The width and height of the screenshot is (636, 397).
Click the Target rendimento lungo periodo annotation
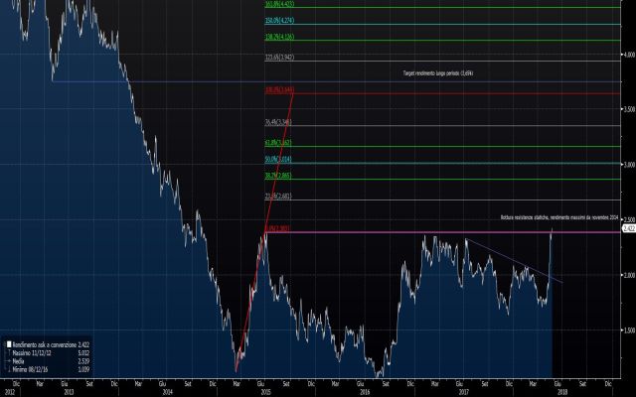(x=438, y=72)
